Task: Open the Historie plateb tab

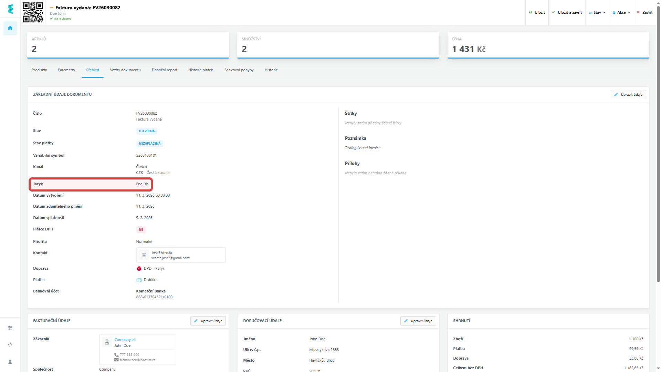Action: click(x=201, y=70)
